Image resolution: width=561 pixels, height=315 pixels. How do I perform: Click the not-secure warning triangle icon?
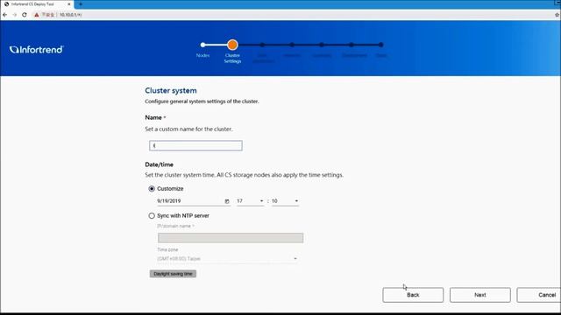(37, 15)
